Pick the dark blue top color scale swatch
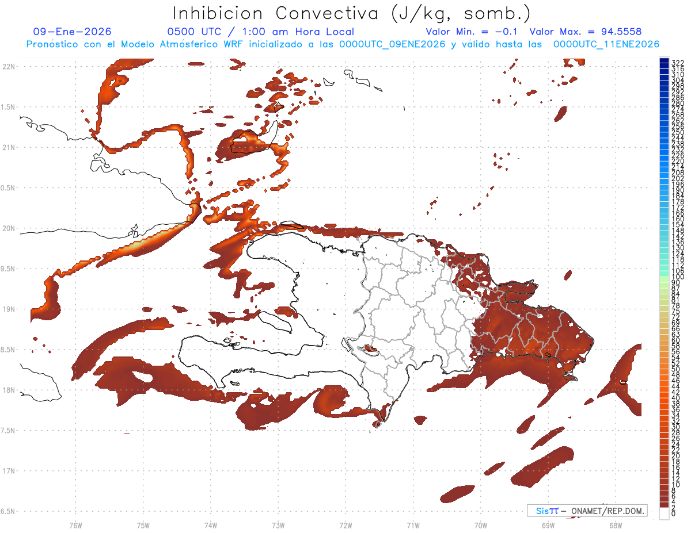The width and height of the screenshot is (691, 533). point(665,61)
